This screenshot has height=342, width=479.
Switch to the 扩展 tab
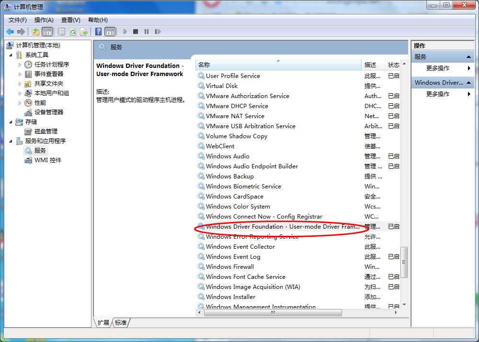click(103, 322)
